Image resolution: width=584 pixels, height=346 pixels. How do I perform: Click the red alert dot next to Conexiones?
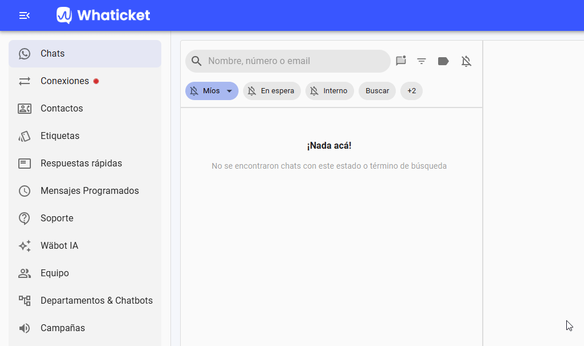coord(96,81)
